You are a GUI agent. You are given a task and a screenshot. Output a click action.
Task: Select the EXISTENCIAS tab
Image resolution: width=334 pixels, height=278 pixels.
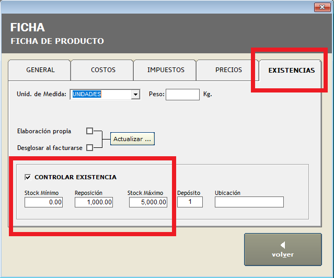coord(291,70)
